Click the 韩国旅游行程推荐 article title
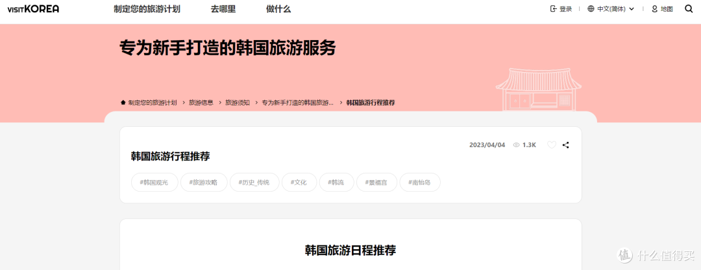 click(x=170, y=157)
